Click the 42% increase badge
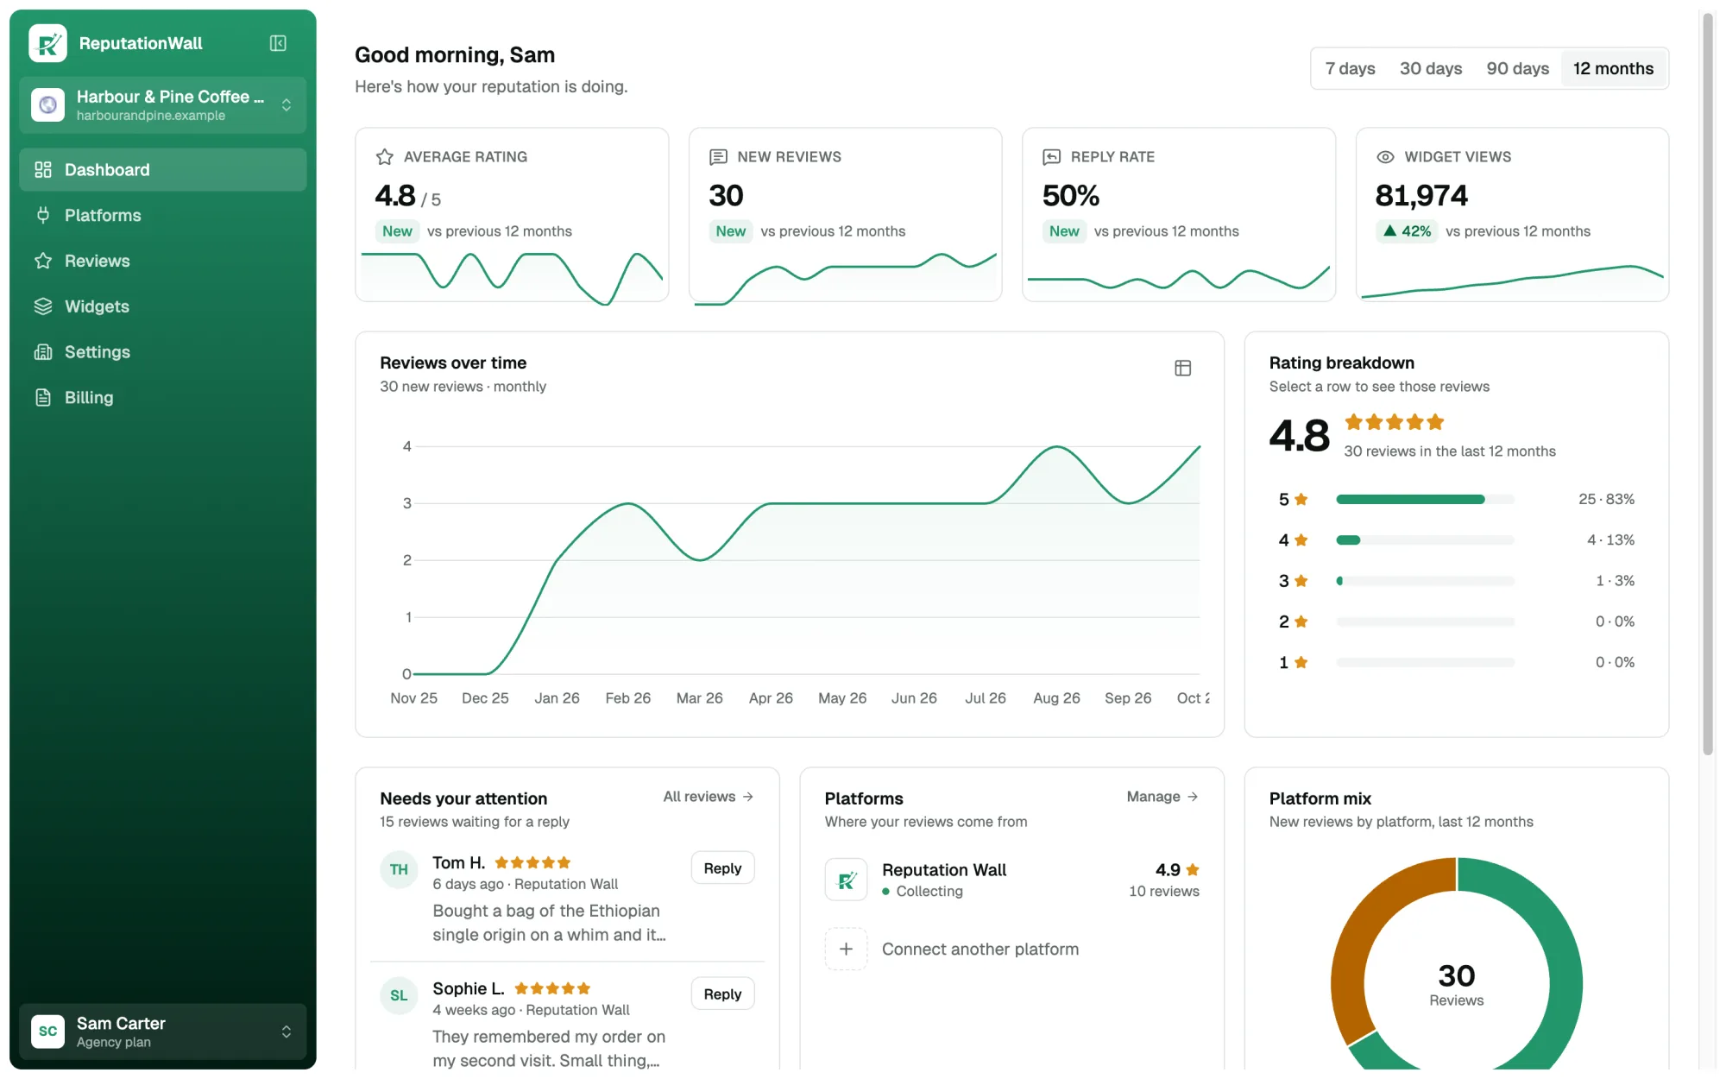The width and height of the screenshot is (1726, 1079). (1407, 231)
